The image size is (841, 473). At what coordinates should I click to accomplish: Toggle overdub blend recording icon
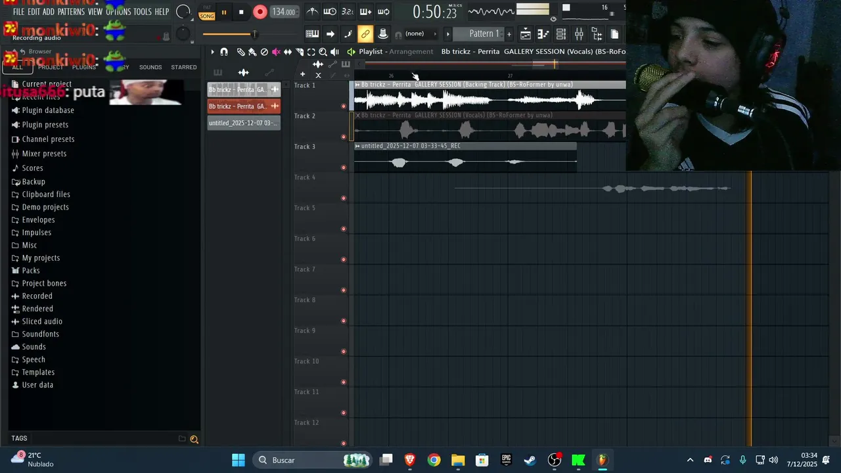coord(365,12)
